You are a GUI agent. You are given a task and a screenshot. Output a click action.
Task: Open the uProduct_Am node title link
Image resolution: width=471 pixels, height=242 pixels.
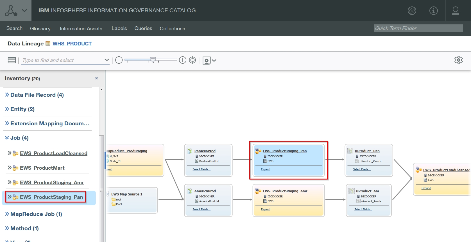click(368, 191)
